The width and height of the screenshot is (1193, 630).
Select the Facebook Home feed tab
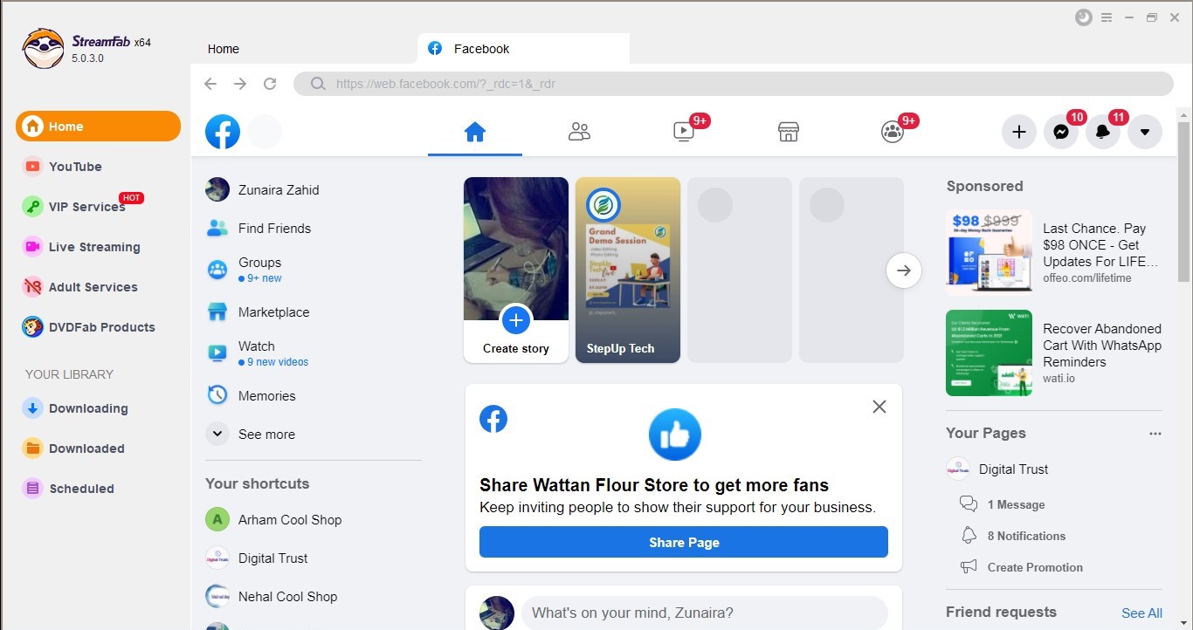[x=475, y=132]
